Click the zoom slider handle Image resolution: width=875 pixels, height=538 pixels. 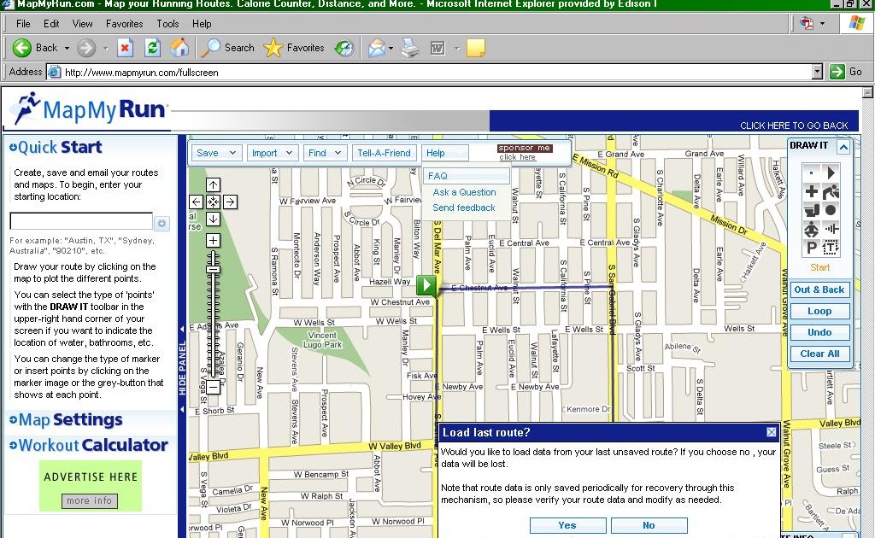[213, 269]
